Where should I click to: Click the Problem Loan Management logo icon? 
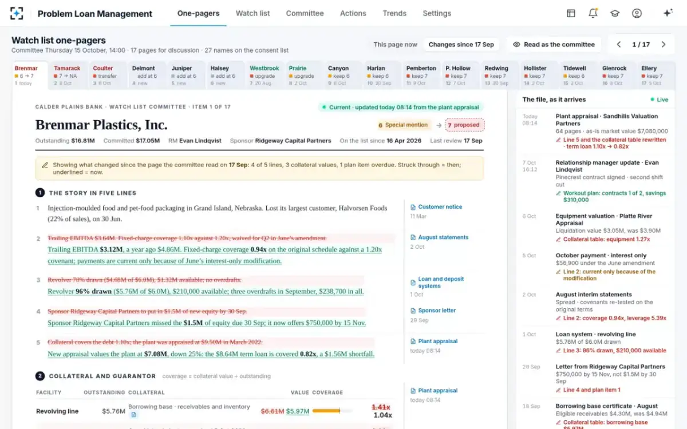[17, 13]
